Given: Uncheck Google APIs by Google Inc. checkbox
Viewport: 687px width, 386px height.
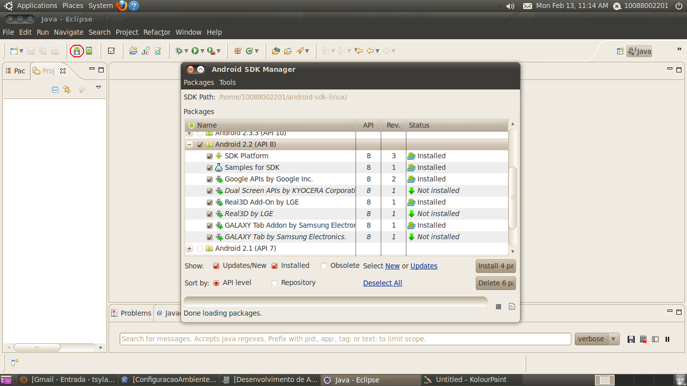Looking at the screenshot, I should coord(210,179).
